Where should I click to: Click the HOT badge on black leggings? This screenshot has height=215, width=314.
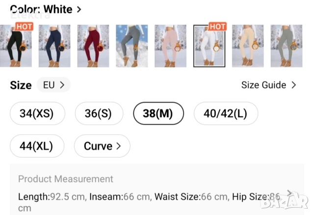click(x=24, y=27)
